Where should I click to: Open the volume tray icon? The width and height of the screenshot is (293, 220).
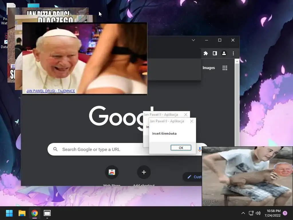[258, 213]
